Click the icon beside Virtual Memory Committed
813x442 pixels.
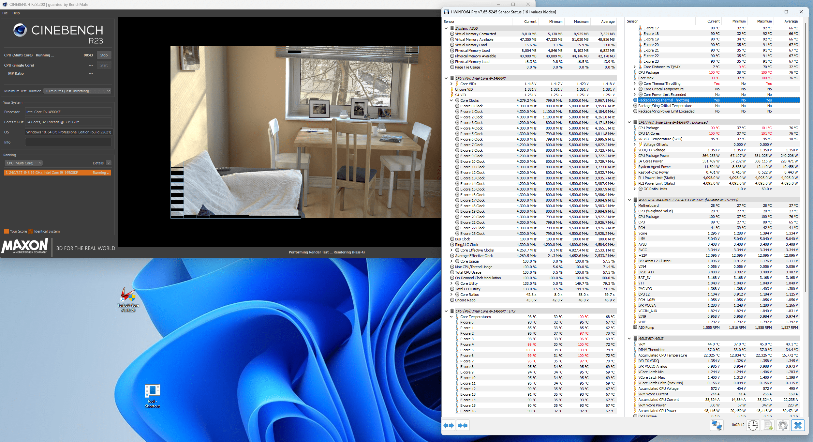pos(452,34)
